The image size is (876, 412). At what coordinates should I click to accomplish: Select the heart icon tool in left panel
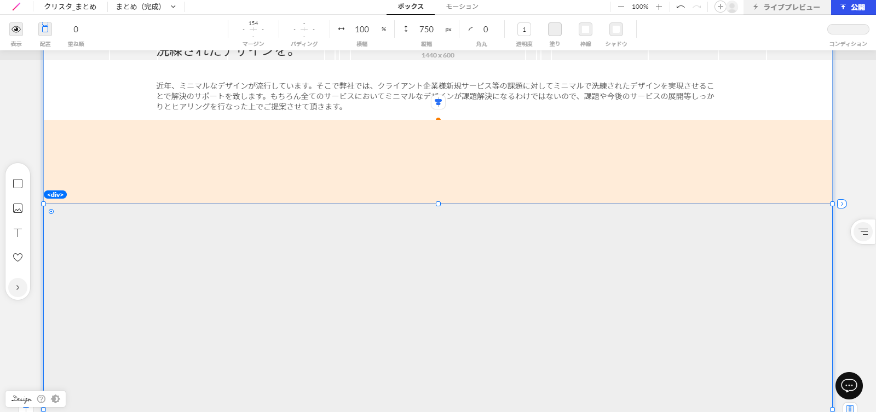pyautogui.click(x=18, y=257)
